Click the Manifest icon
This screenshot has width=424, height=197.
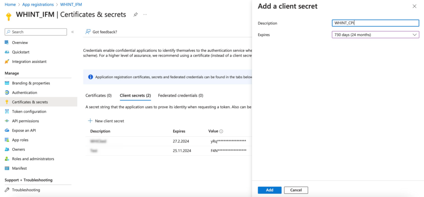(7, 168)
